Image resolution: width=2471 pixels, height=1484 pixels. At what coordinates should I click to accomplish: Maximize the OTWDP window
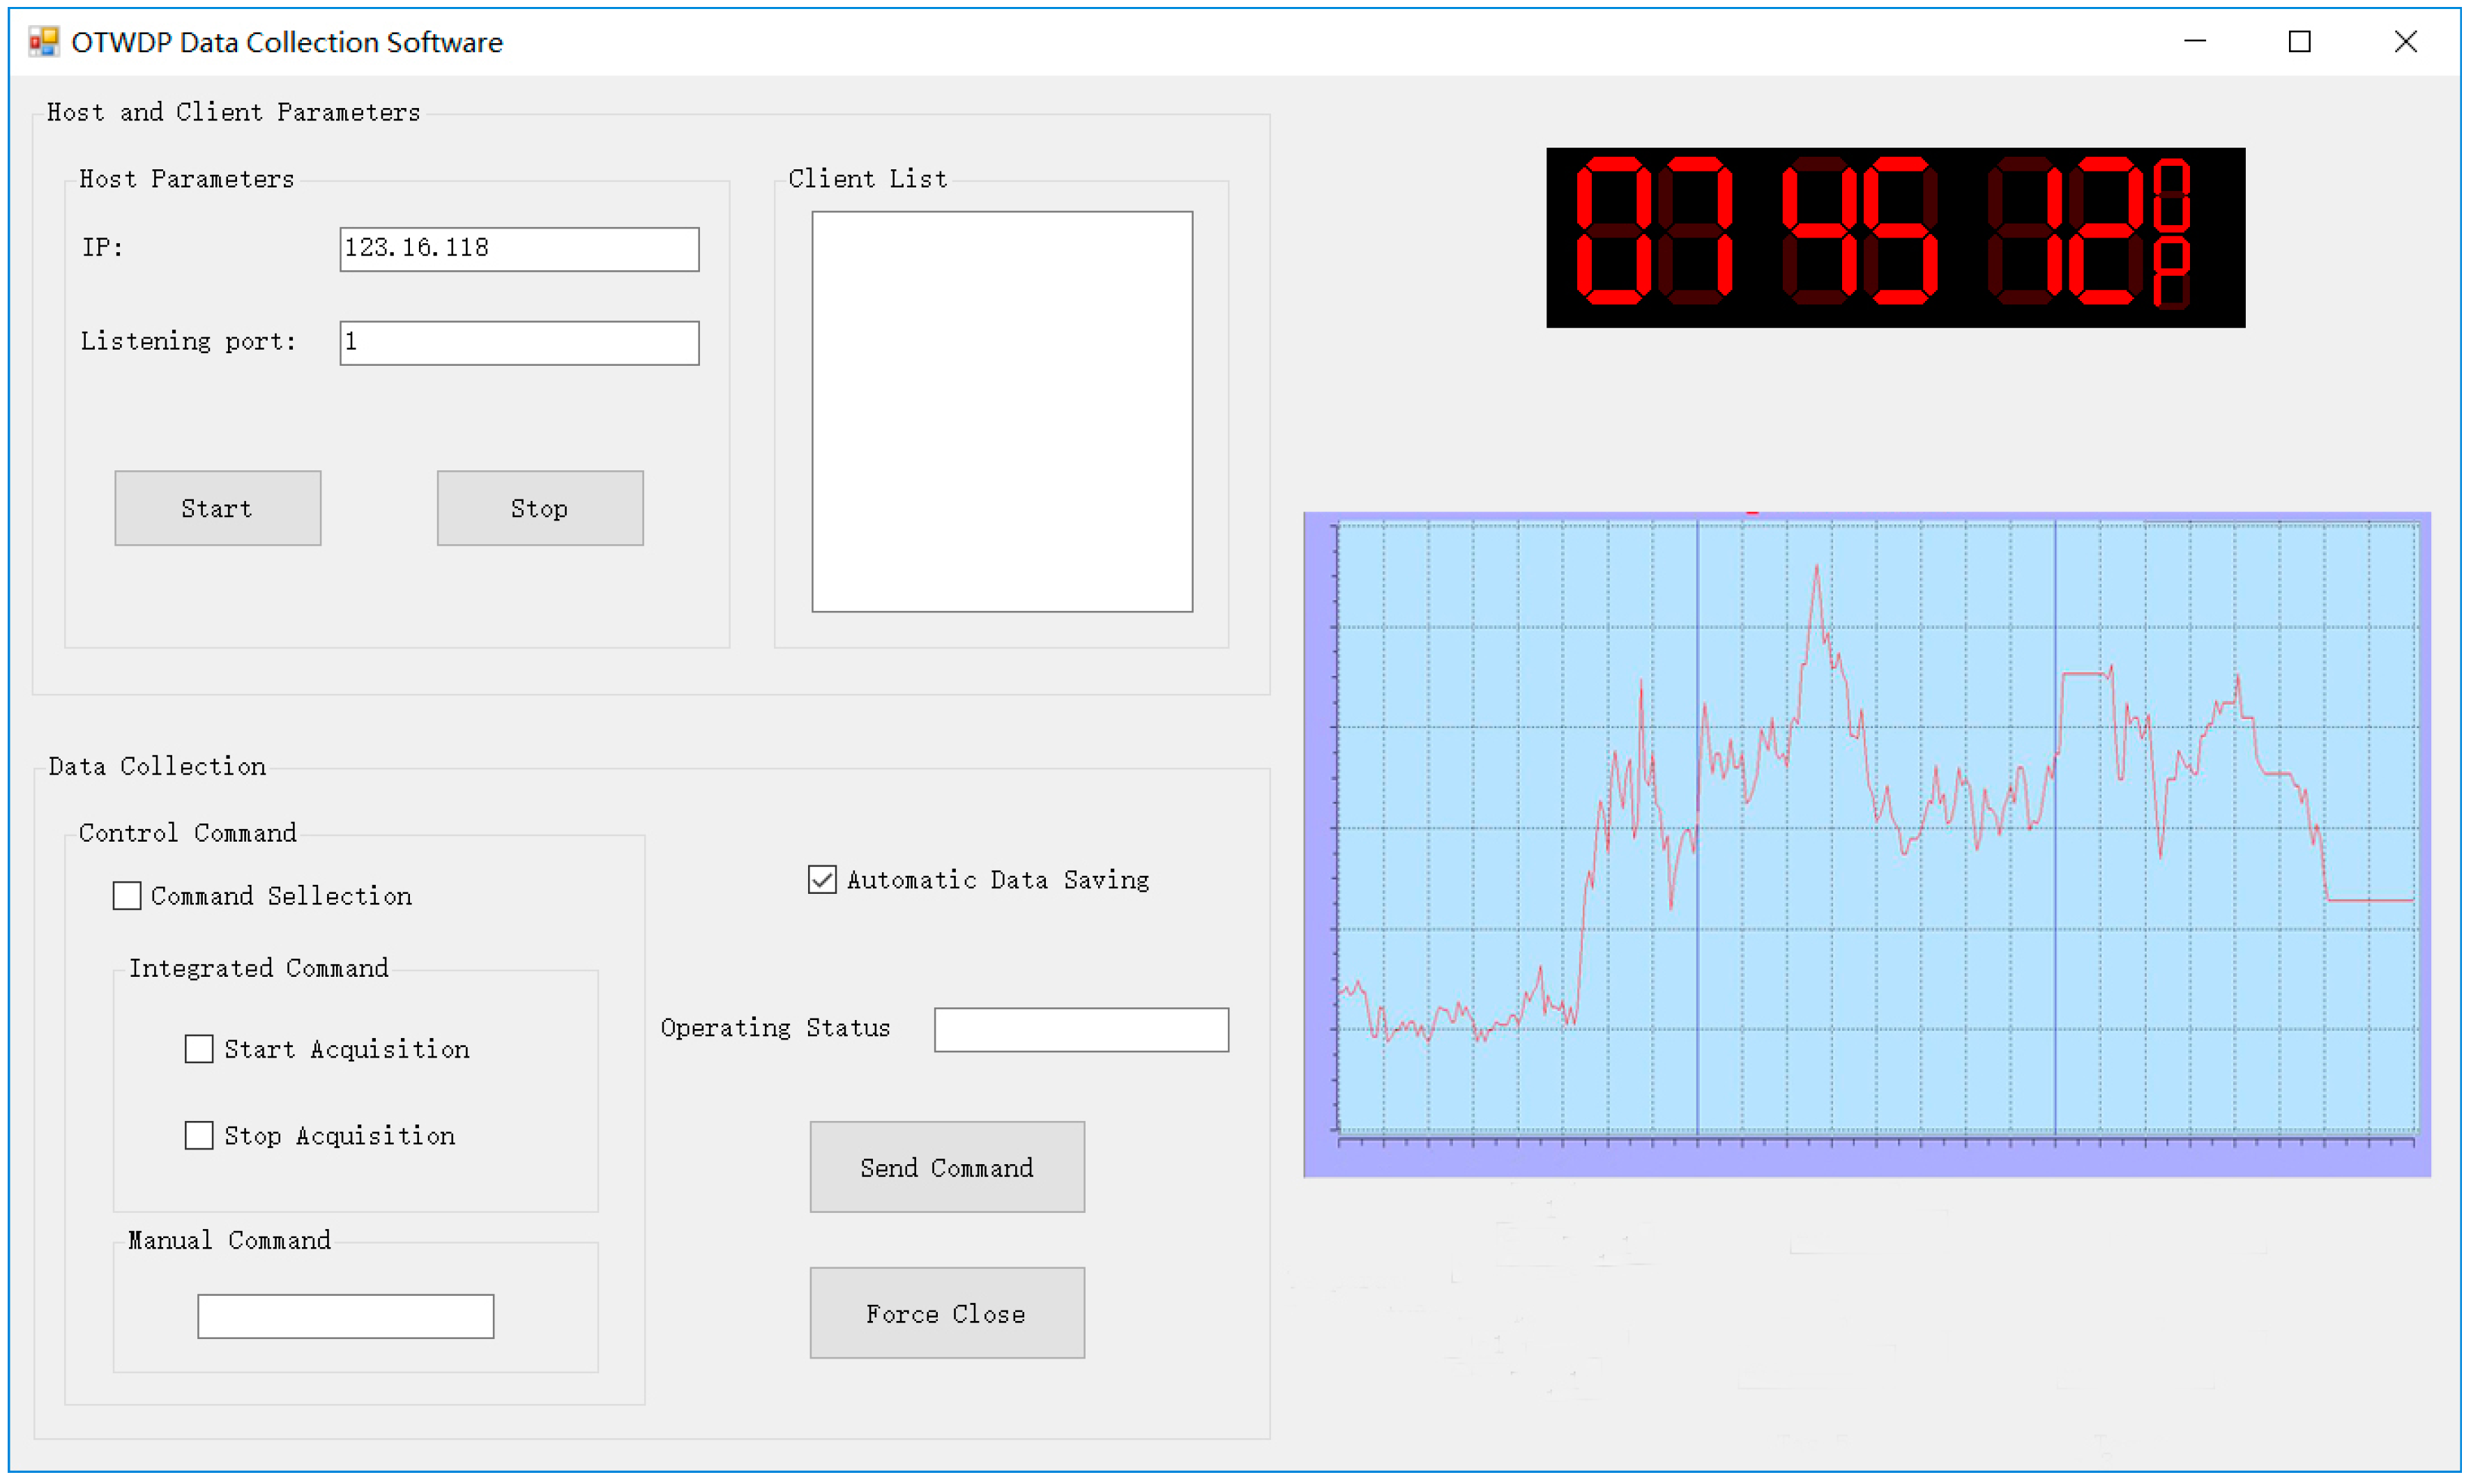click(2299, 42)
